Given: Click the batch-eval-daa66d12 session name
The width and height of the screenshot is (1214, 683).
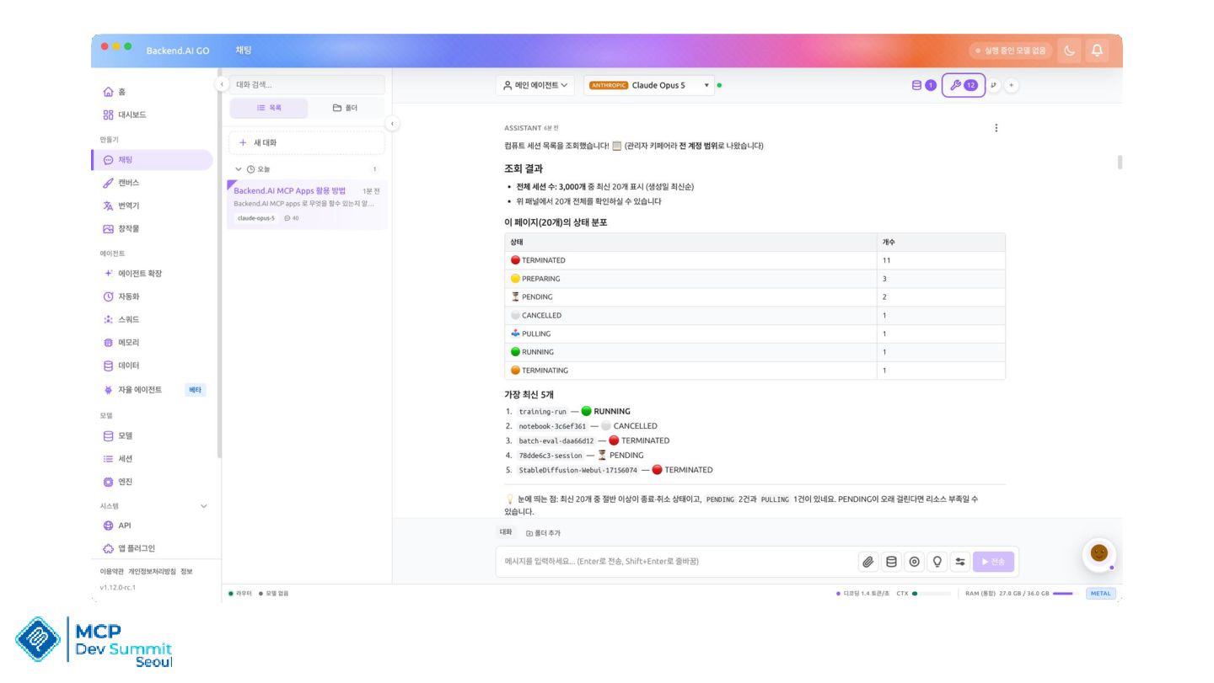Looking at the screenshot, I should pyautogui.click(x=556, y=440).
